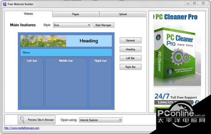
Task: Click the Heading settings button
Action: pyautogui.click(x=131, y=49)
